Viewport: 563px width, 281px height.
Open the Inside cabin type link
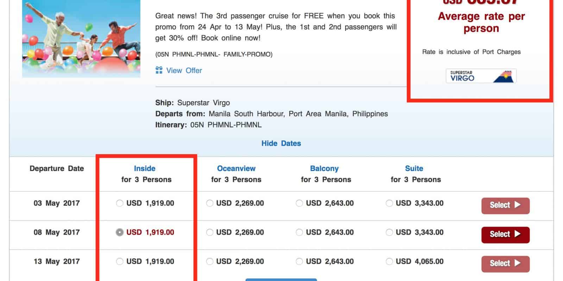click(145, 169)
